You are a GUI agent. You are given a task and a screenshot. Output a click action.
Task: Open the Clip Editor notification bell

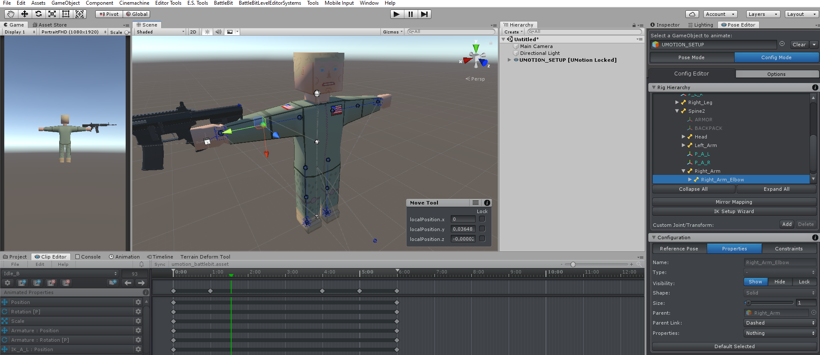click(x=142, y=265)
